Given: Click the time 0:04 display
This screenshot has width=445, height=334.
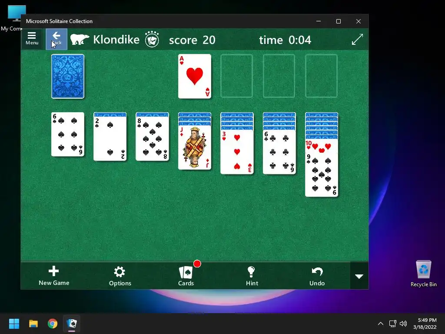Looking at the screenshot, I should (x=285, y=40).
